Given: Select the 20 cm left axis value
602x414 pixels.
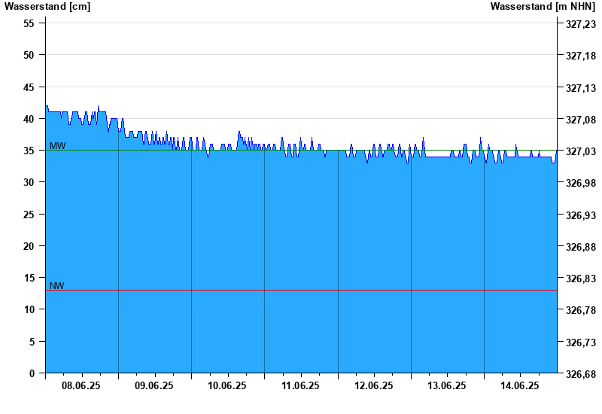Looking at the screenshot, I should coord(29,246).
